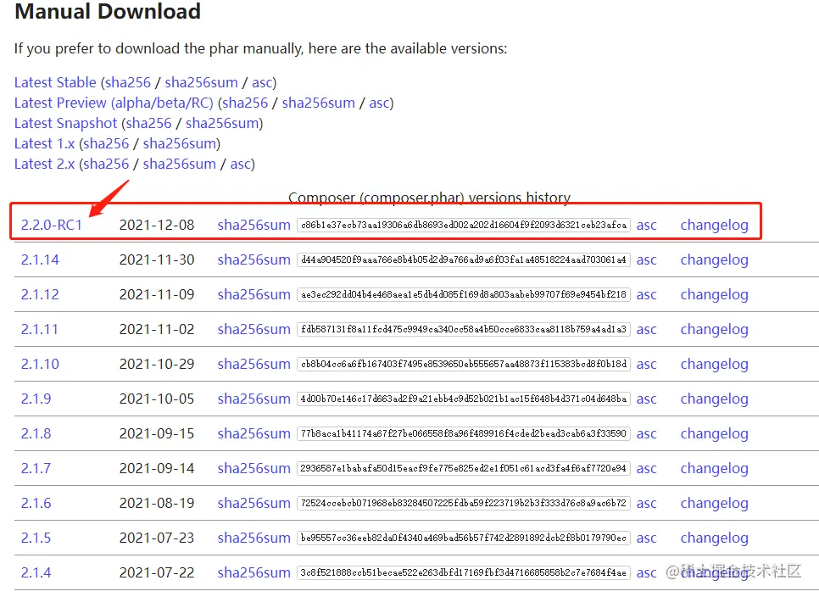Screen dimensions: 819x597
Task: Open the asc link for Latest Preview
Action: [379, 103]
